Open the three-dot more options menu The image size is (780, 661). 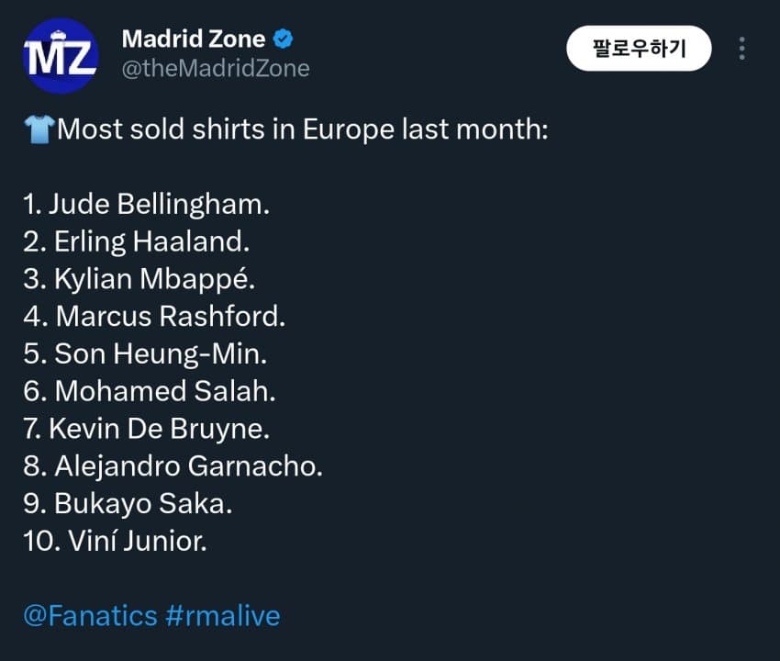point(741,49)
